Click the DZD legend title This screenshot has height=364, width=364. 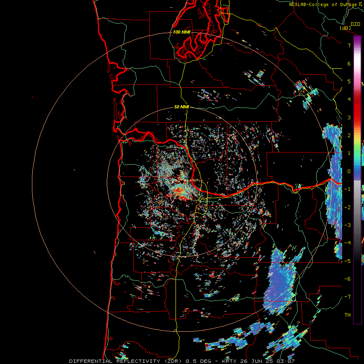click(x=356, y=24)
